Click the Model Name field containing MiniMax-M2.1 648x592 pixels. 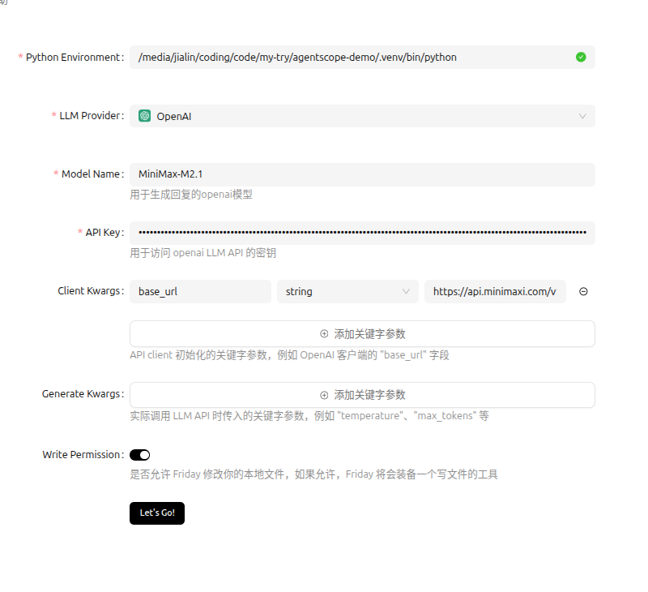coord(362,174)
